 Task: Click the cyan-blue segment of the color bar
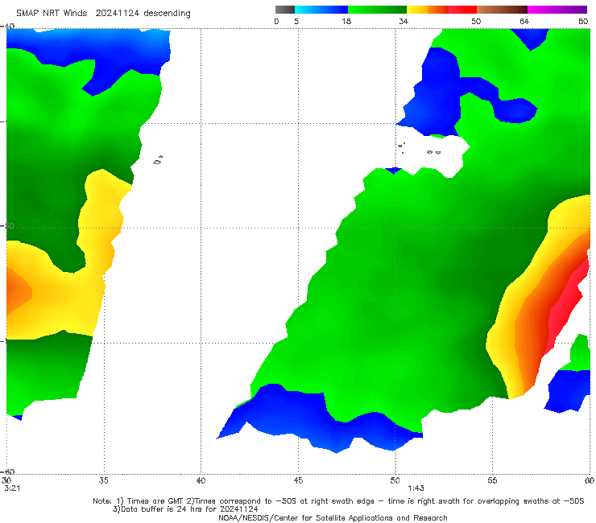(x=321, y=10)
